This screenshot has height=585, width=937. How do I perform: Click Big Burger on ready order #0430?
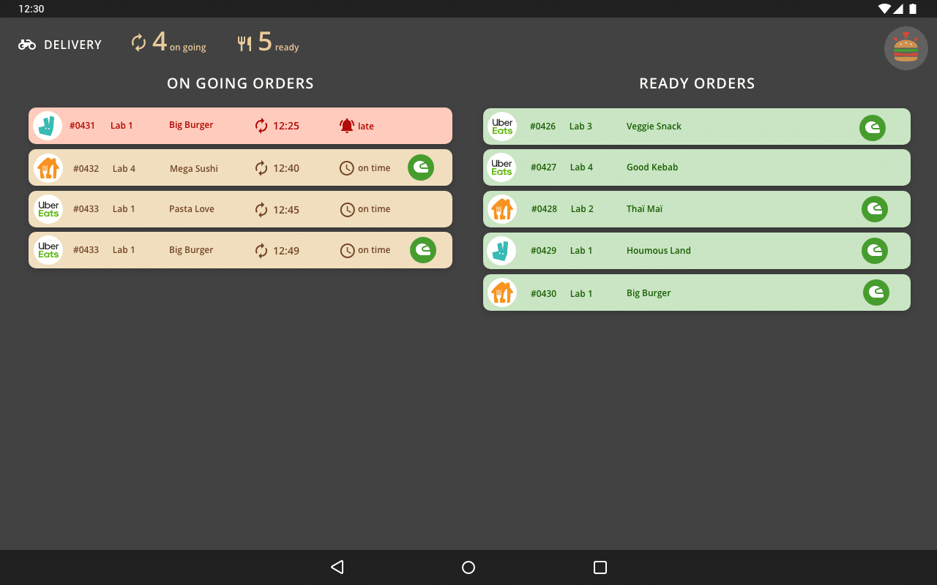[x=649, y=293]
